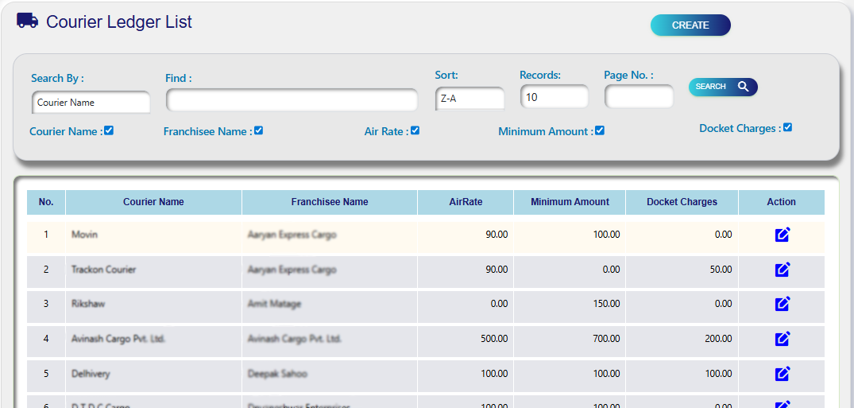
Task: Uncheck the Docket Charges checkbox
Action: (x=787, y=127)
